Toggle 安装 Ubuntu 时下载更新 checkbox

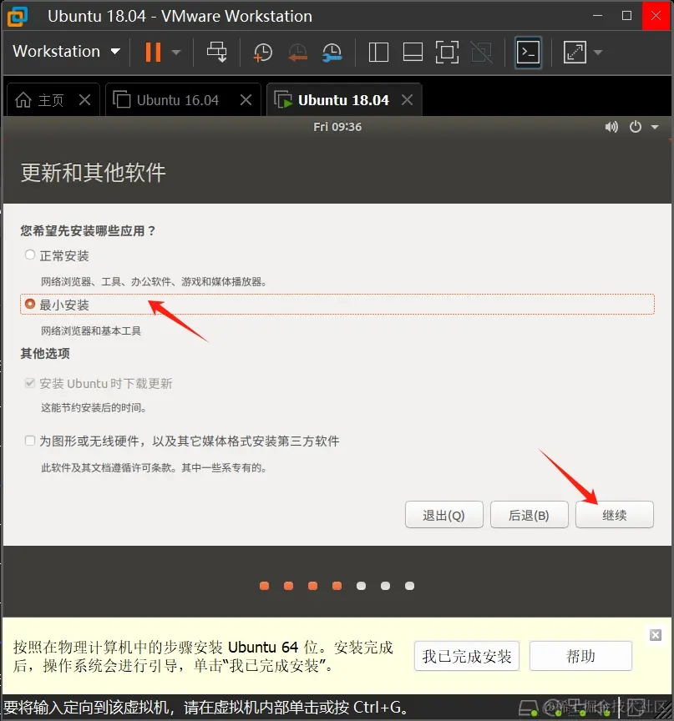pos(30,383)
